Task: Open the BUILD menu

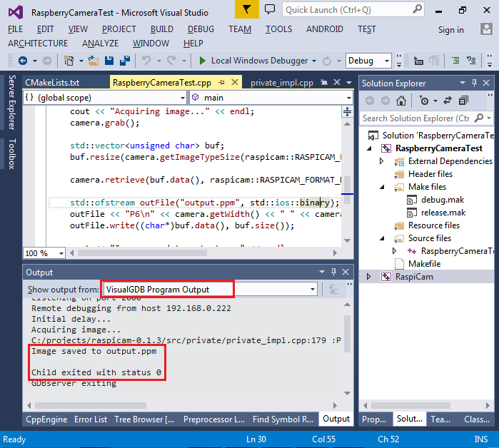Action: click(x=162, y=29)
